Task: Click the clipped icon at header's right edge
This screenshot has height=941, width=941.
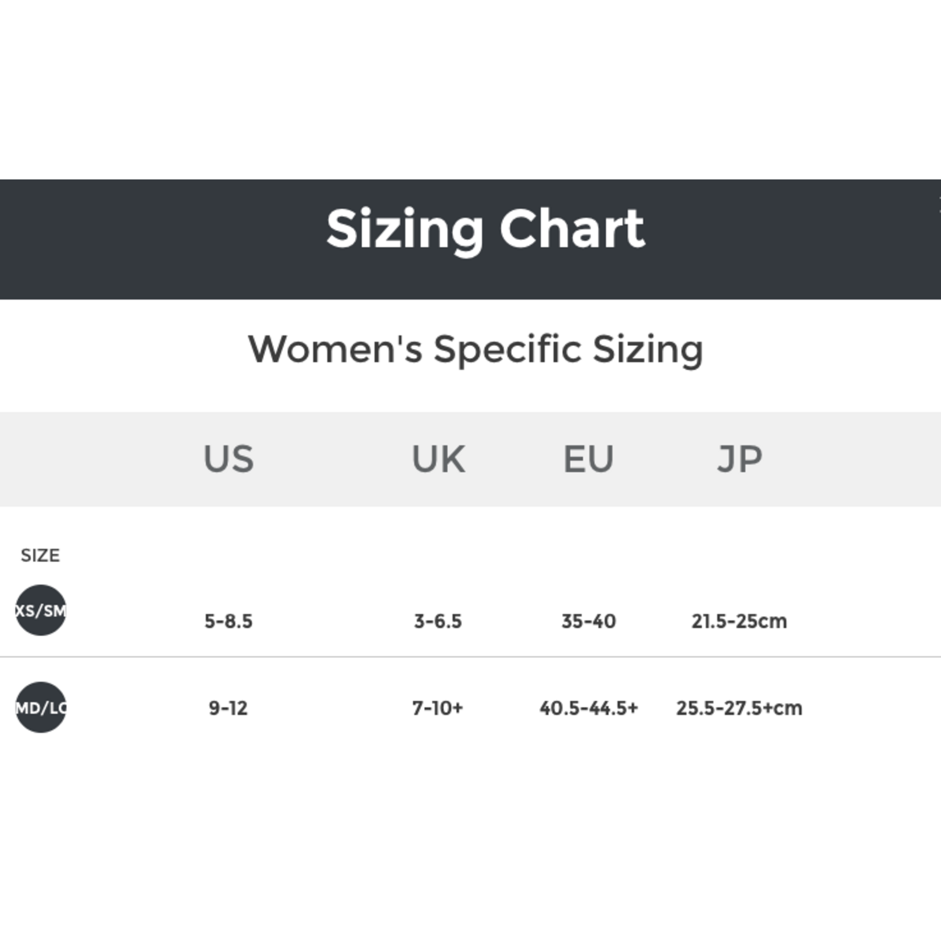Action: tap(938, 201)
